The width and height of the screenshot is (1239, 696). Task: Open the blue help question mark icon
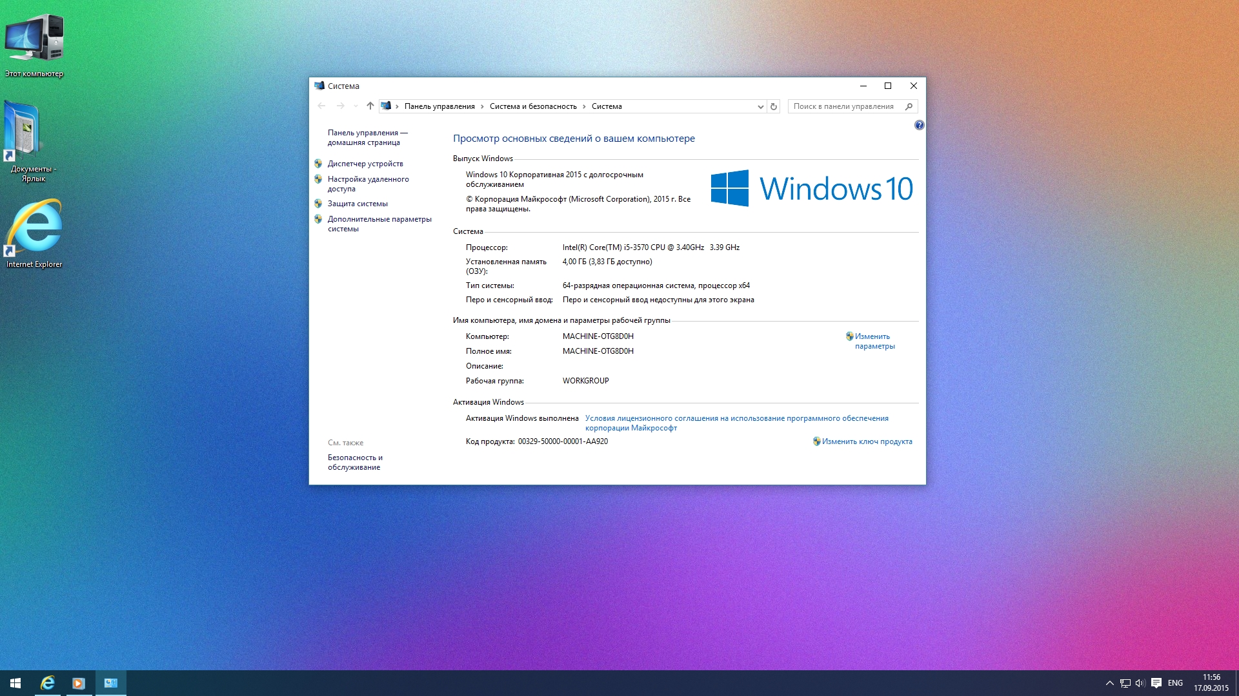coord(919,125)
